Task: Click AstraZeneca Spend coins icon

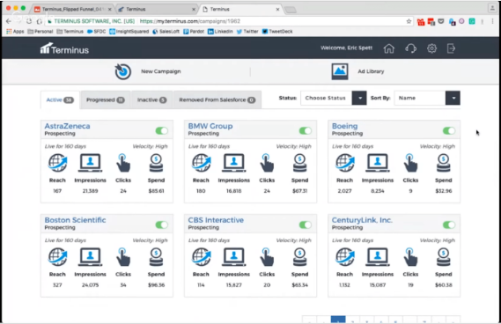Action: click(156, 163)
